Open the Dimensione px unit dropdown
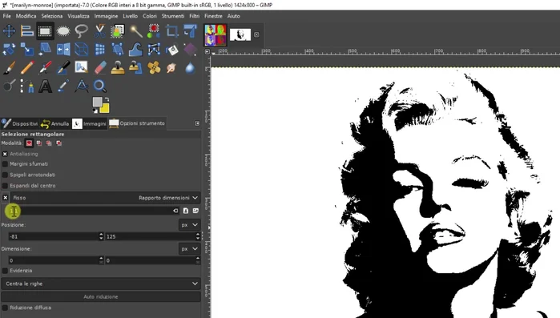Screen dimensions: 560x318 (x=189, y=249)
